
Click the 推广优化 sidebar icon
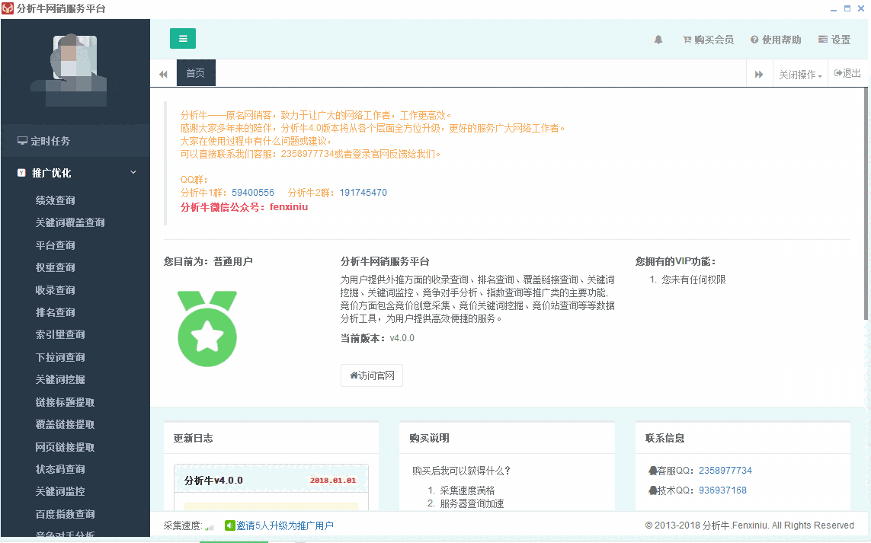pyautogui.click(x=21, y=172)
